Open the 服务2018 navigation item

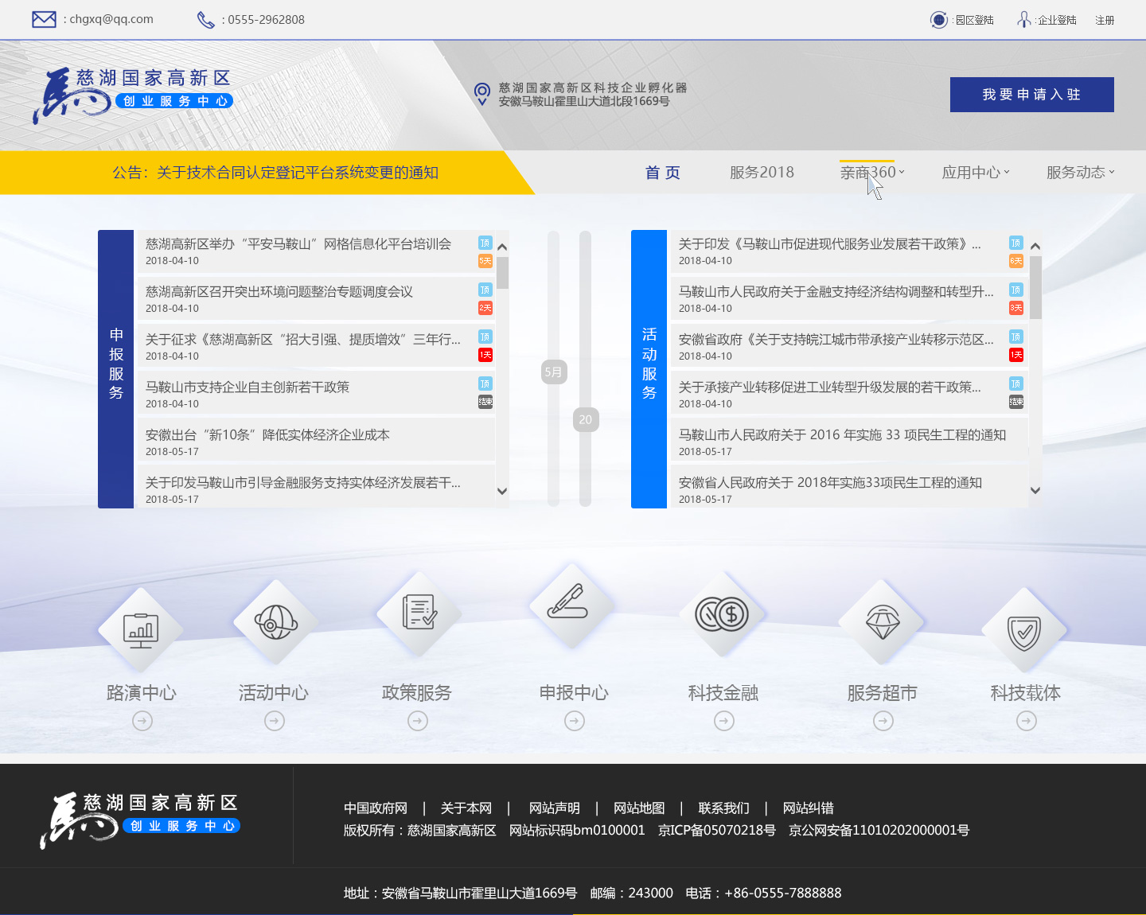click(x=762, y=173)
